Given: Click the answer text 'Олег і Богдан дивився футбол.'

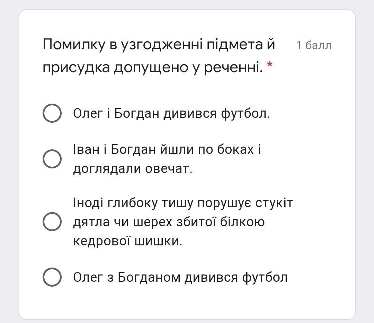Looking at the screenshot, I should [171, 113].
